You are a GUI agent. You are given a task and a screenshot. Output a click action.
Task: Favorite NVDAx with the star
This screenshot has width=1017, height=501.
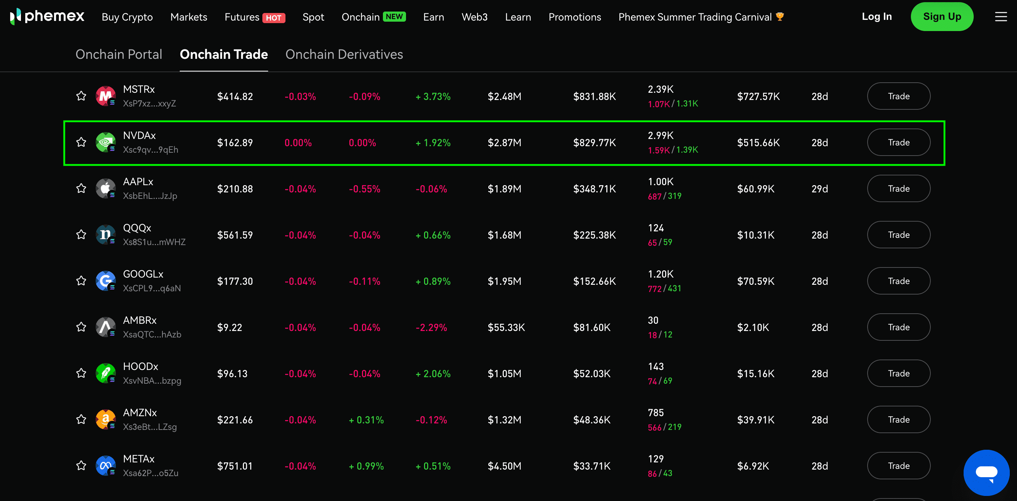coord(81,142)
